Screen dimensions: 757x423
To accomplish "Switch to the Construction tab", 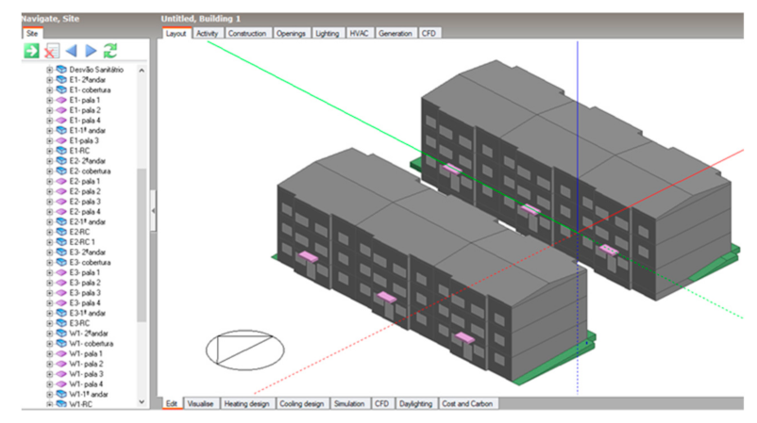I will [x=246, y=33].
